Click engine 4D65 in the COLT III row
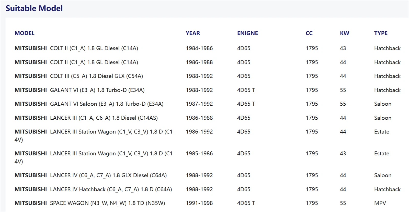The height and width of the screenshot is (212, 409). [x=244, y=76]
